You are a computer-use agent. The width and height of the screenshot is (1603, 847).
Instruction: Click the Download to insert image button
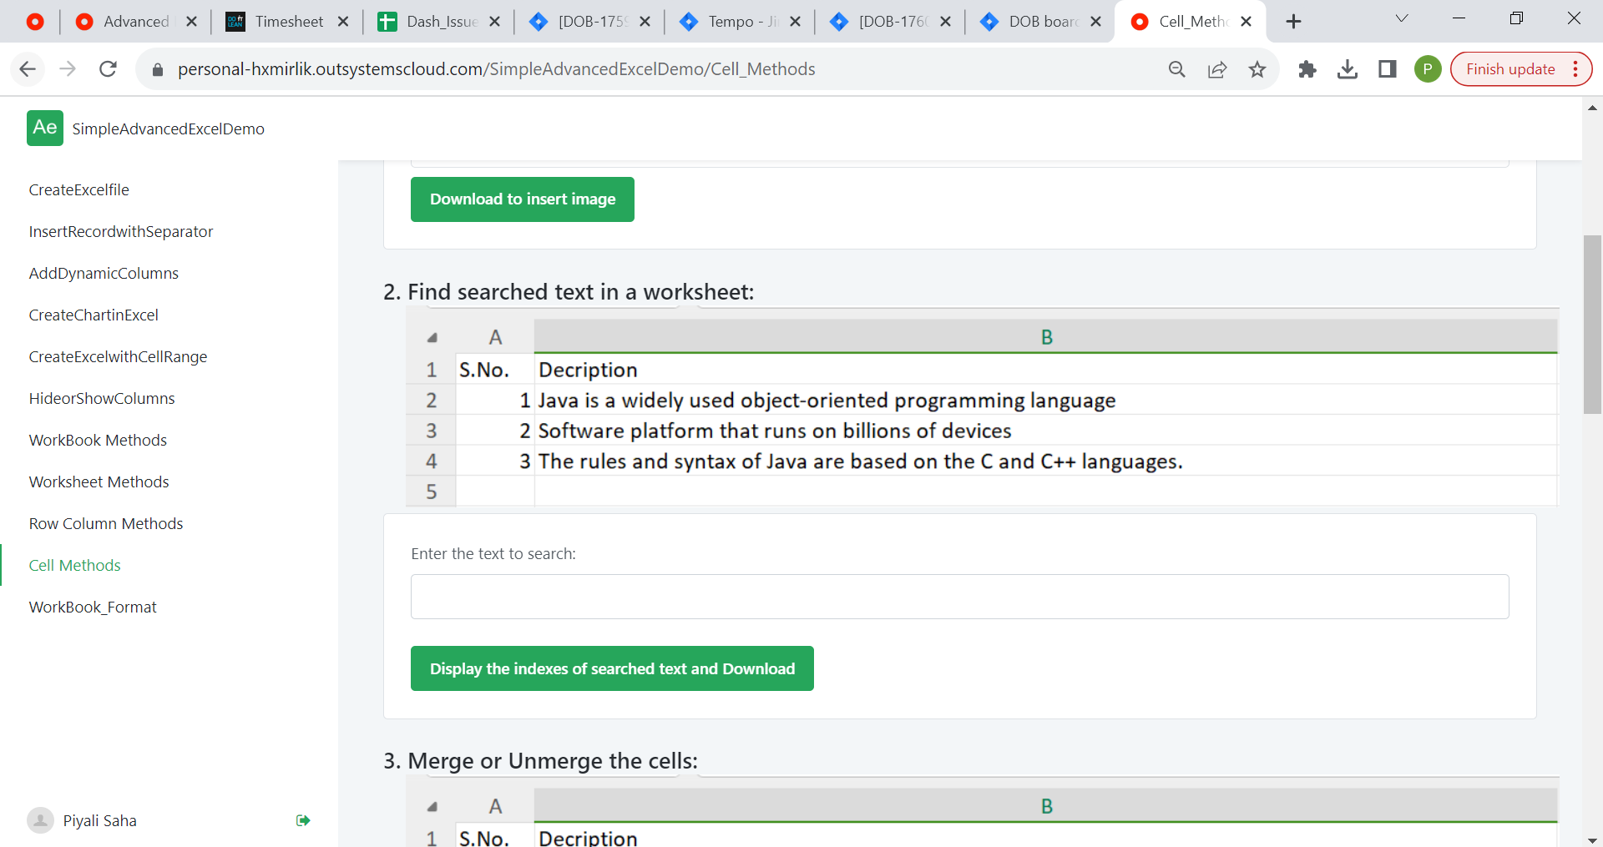tap(522, 199)
